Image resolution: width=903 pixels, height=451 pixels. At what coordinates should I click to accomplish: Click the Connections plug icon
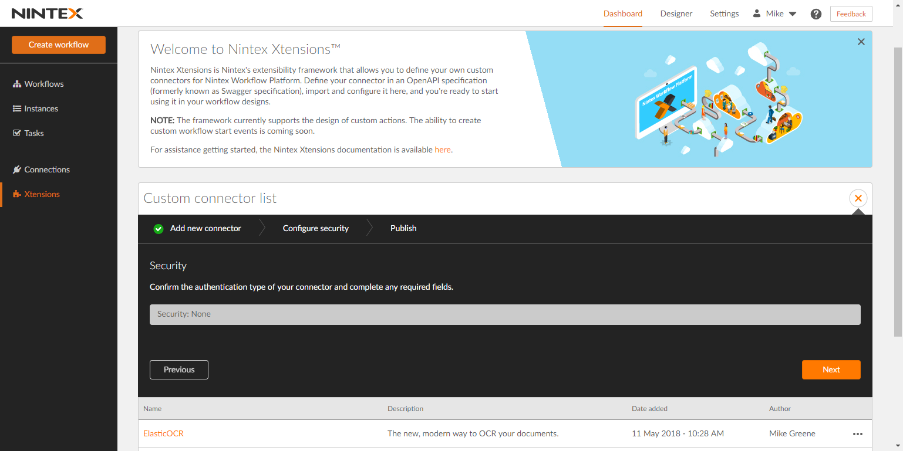click(x=17, y=169)
